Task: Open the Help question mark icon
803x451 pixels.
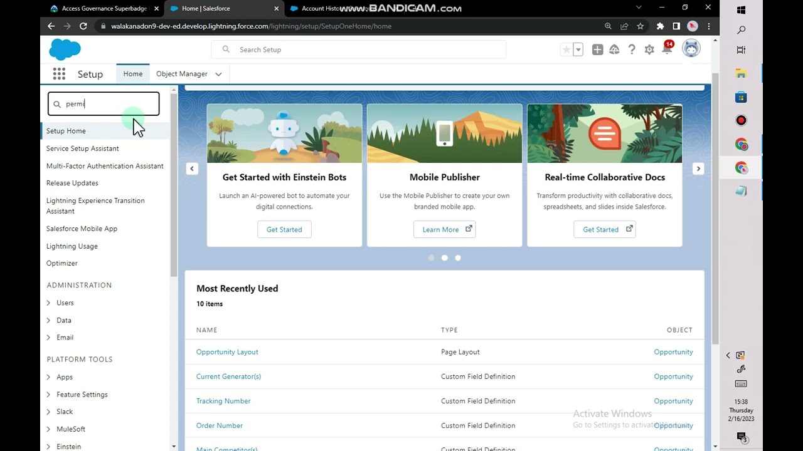Action: [632, 49]
